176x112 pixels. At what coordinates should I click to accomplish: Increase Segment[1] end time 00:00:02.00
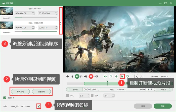point(56,12)
